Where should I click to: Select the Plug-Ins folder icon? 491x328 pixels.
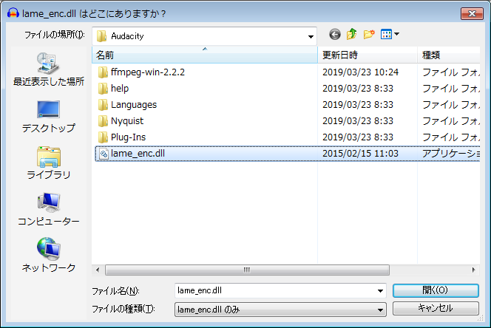[x=103, y=137]
